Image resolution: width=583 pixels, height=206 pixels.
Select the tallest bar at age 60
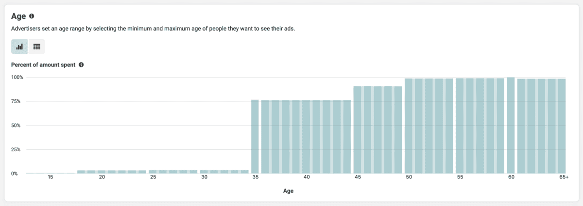[x=511, y=125]
